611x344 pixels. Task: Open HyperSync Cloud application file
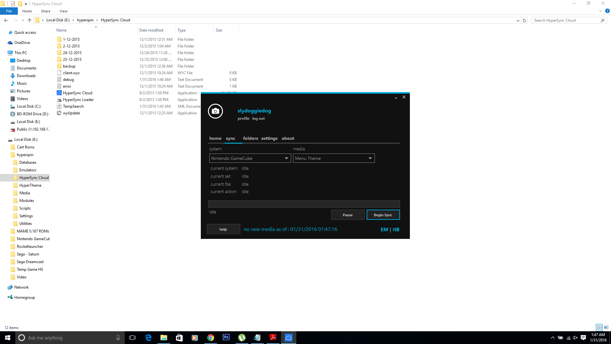point(77,93)
